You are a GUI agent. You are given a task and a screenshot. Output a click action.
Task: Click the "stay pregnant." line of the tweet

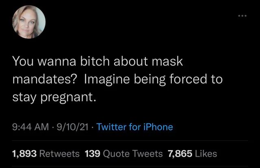[54, 97]
